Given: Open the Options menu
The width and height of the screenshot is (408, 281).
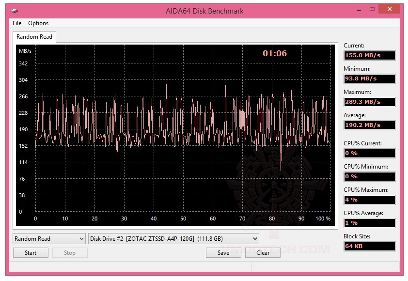Looking at the screenshot, I should pos(38,23).
